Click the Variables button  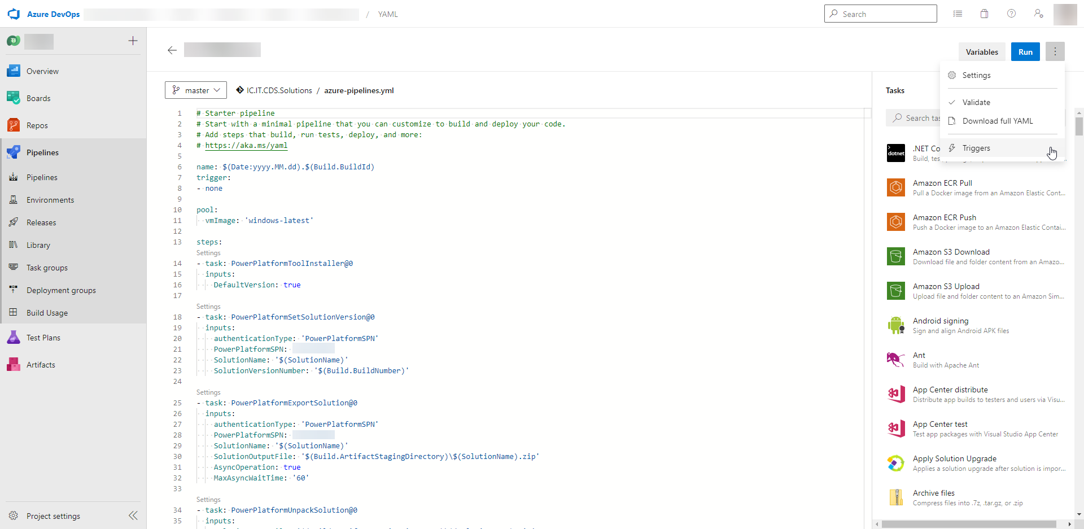click(x=982, y=51)
